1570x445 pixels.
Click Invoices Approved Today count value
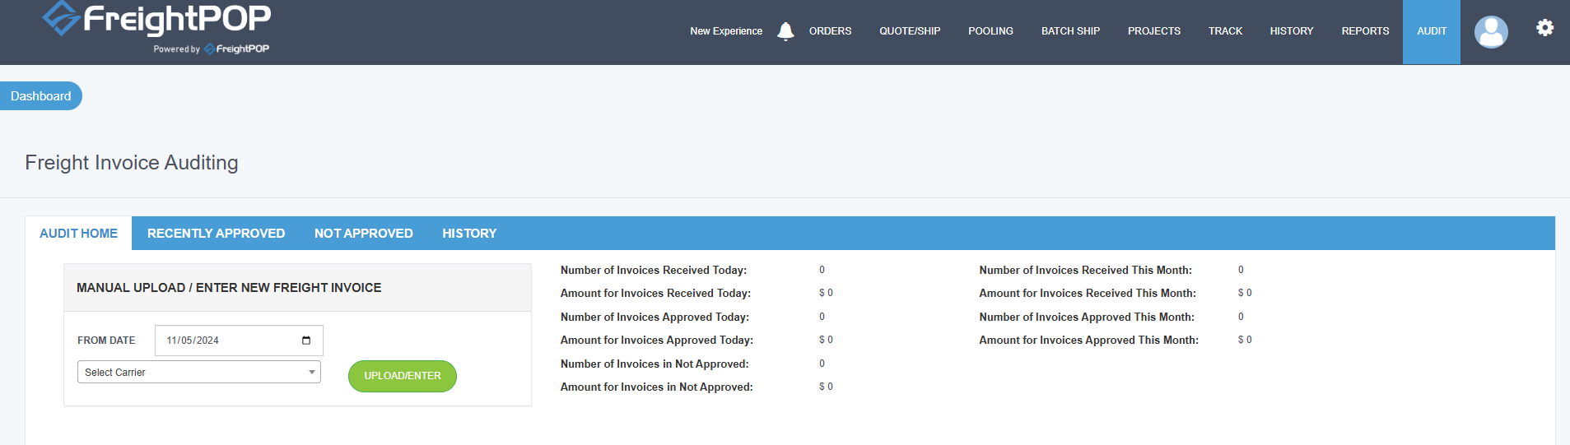click(x=822, y=317)
